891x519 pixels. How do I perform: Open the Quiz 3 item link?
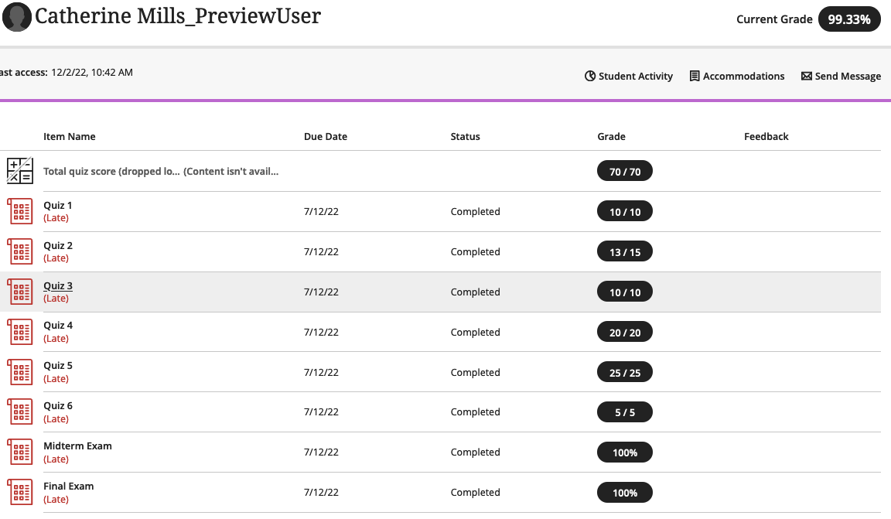click(x=58, y=285)
